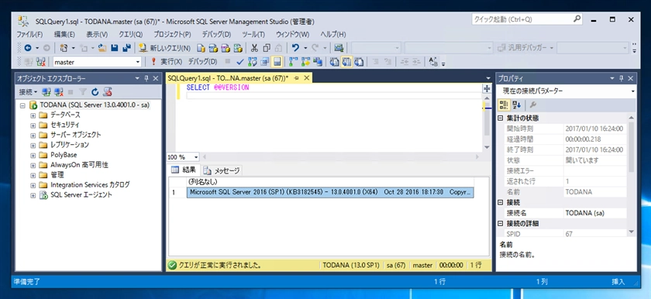Click the open file folder icon
This screenshot has height=299, width=651.
pos(102,48)
